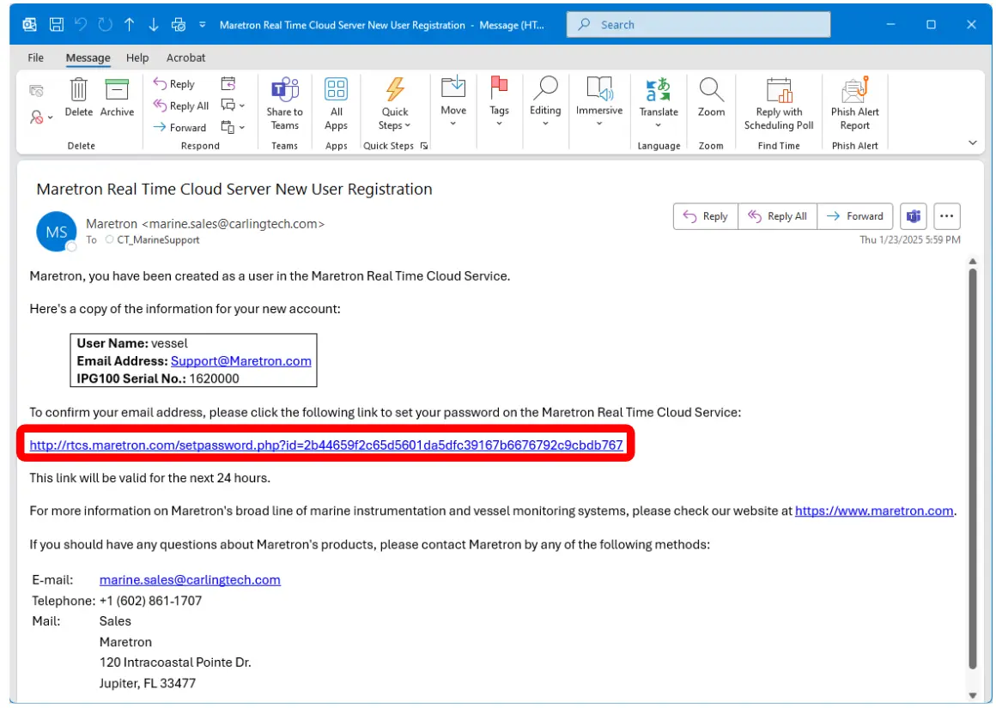Click the IPG100 Serial No. 1620000 text
This screenshot has width=996, height=708.
point(157,379)
